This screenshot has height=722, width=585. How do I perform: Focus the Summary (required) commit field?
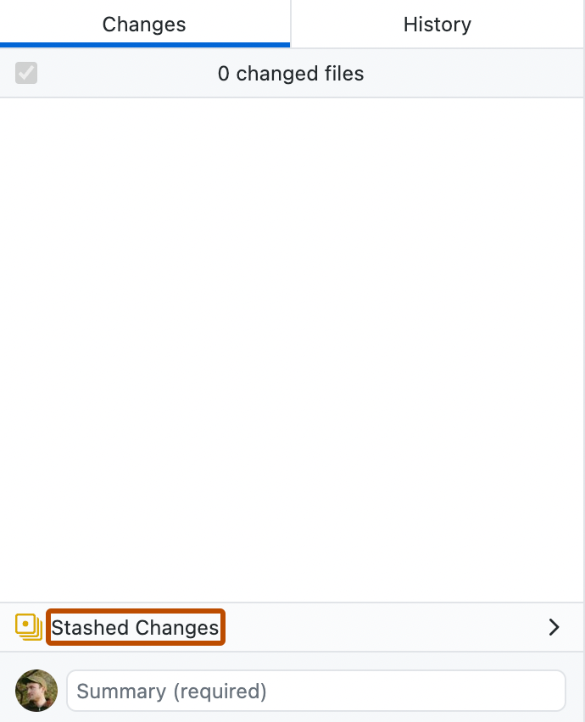(x=316, y=691)
